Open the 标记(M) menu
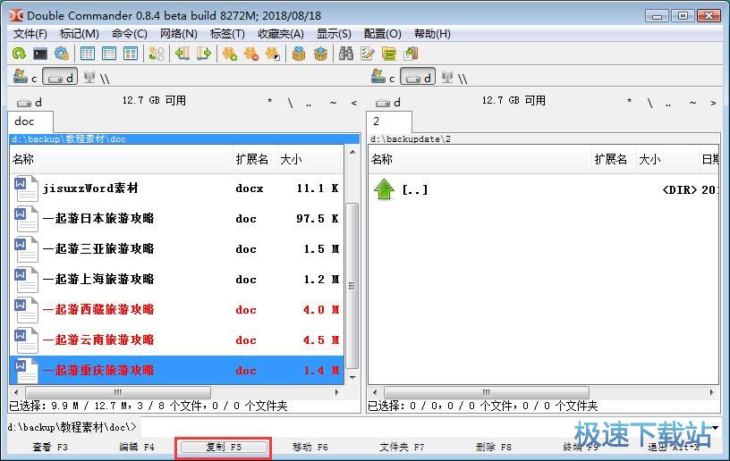Viewport: 730px width, 461px height. click(79, 34)
